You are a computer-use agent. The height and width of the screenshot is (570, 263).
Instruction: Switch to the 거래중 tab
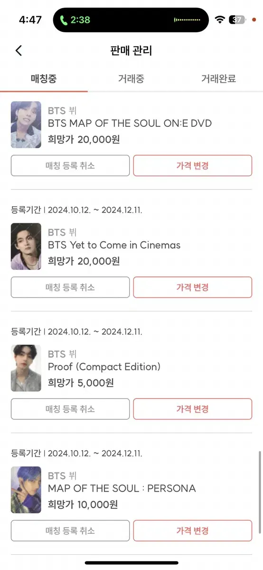[131, 79]
